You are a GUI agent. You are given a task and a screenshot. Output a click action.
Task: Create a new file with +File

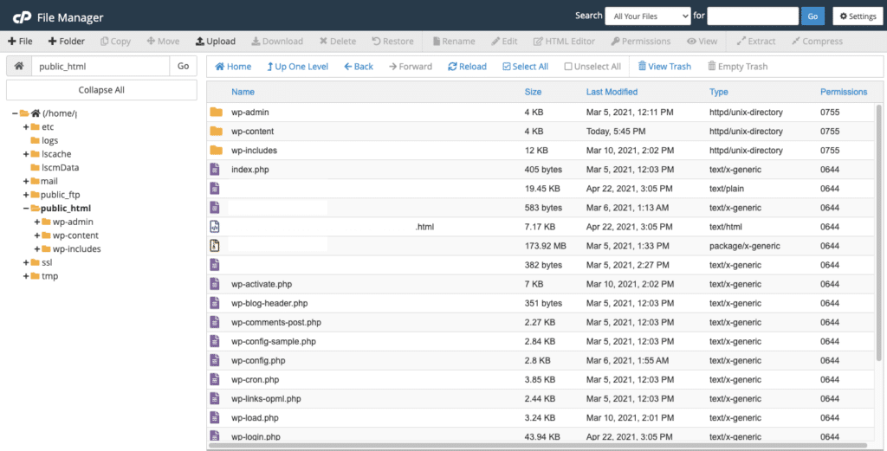[x=20, y=42]
